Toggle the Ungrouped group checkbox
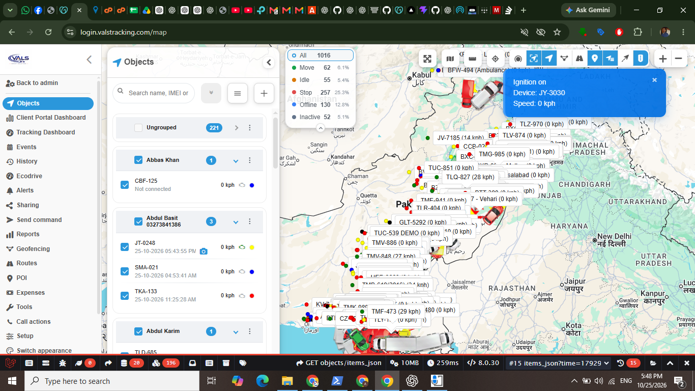695x391 pixels. tap(138, 128)
